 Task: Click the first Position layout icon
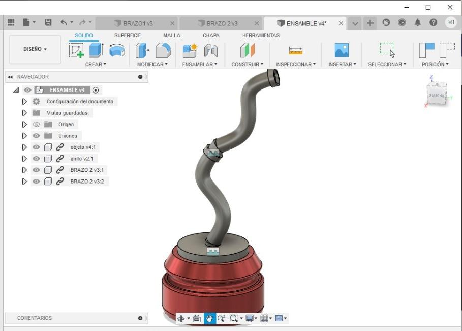426,50
